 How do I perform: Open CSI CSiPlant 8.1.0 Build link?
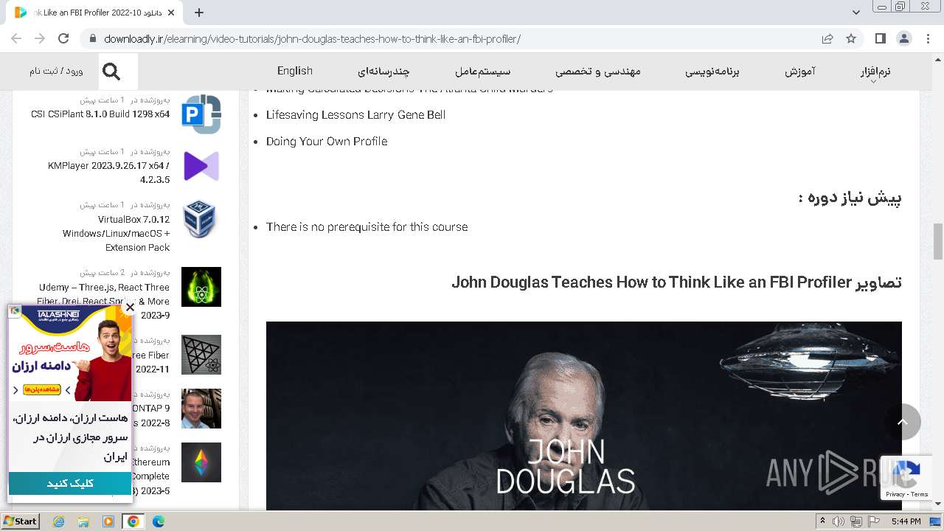tap(100, 114)
